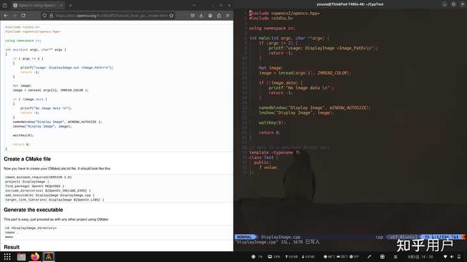Screen dimensions: 467x262
Task: Reload the OpenCV page
Action: [23, 16]
